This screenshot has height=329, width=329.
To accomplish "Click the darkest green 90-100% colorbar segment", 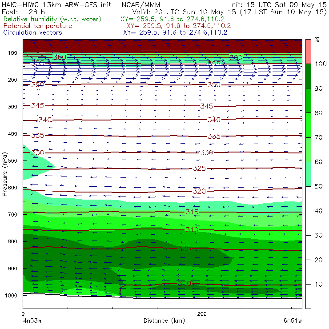I will click(308, 76).
